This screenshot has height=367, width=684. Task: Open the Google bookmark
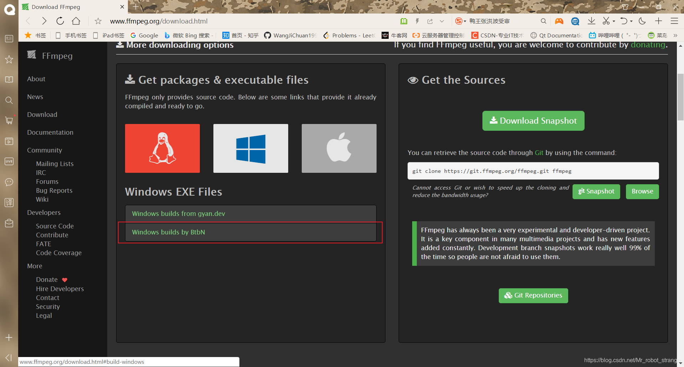144,35
